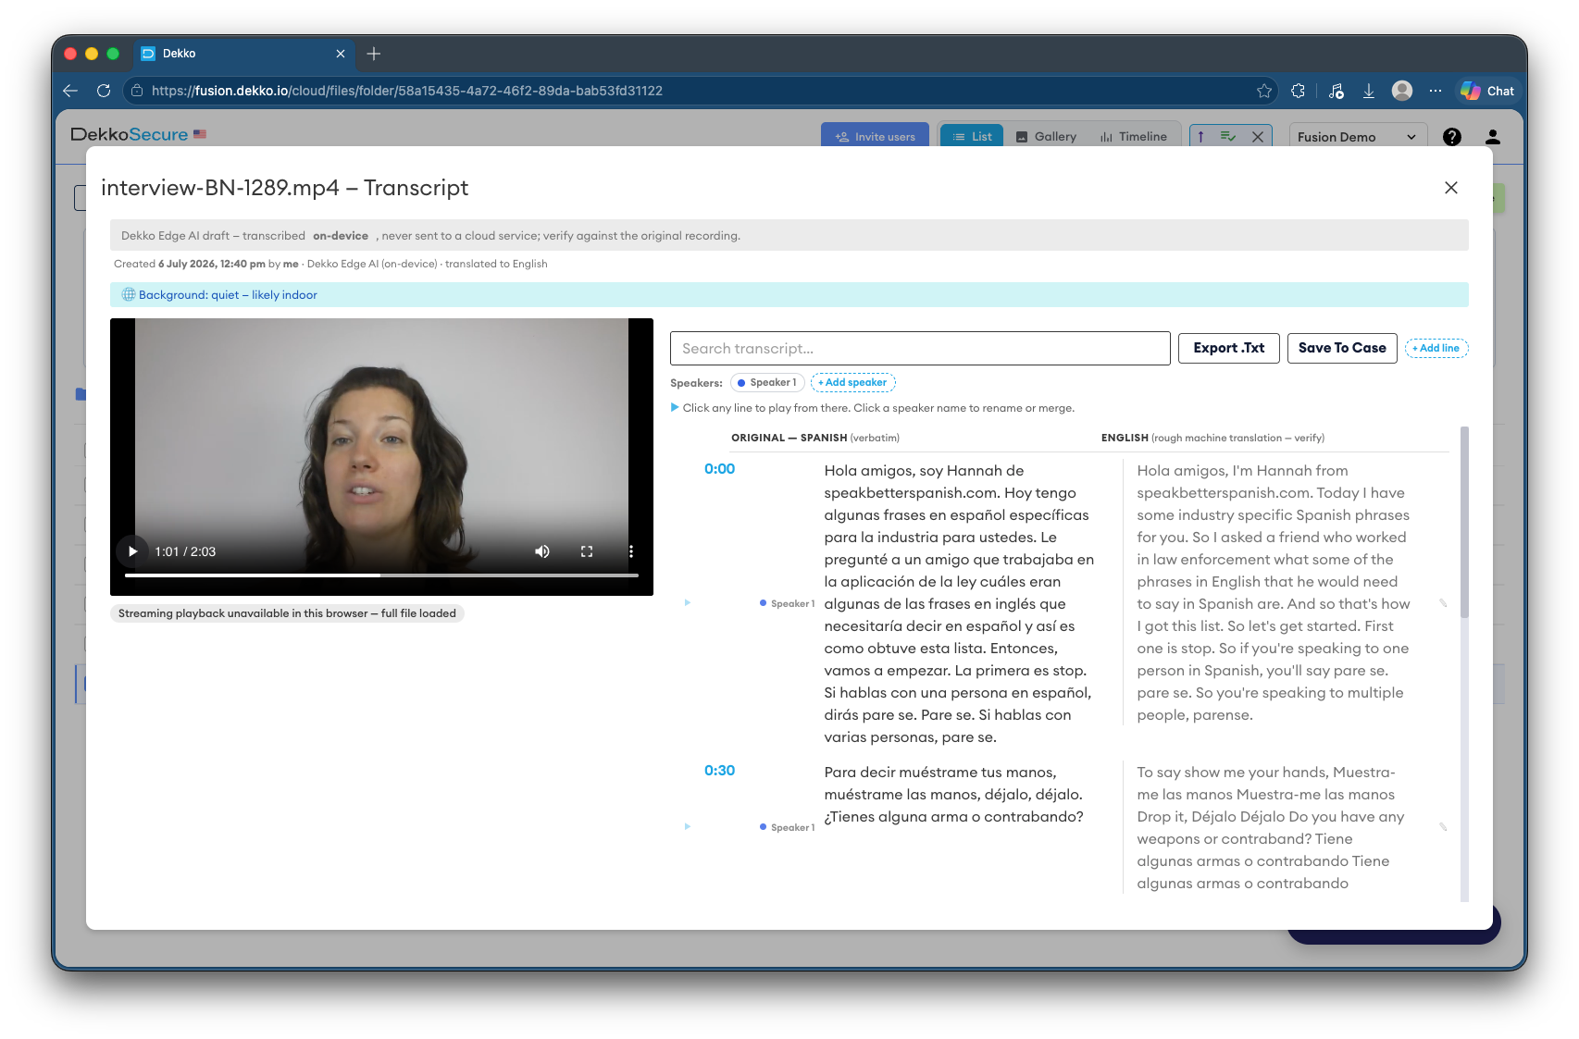1579x1039 pixels.
Task: Edit 0:30 segment with pencil icon
Action: click(1443, 827)
